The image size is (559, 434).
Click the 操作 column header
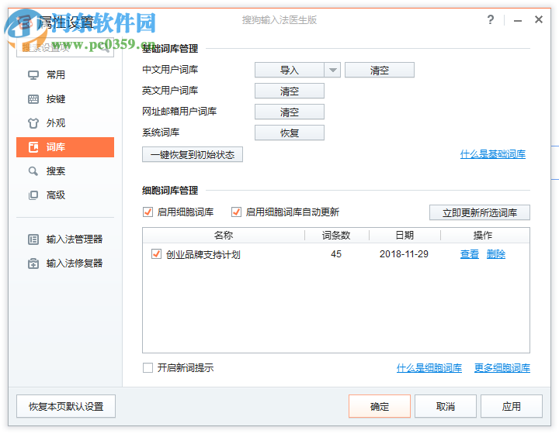click(x=483, y=236)
